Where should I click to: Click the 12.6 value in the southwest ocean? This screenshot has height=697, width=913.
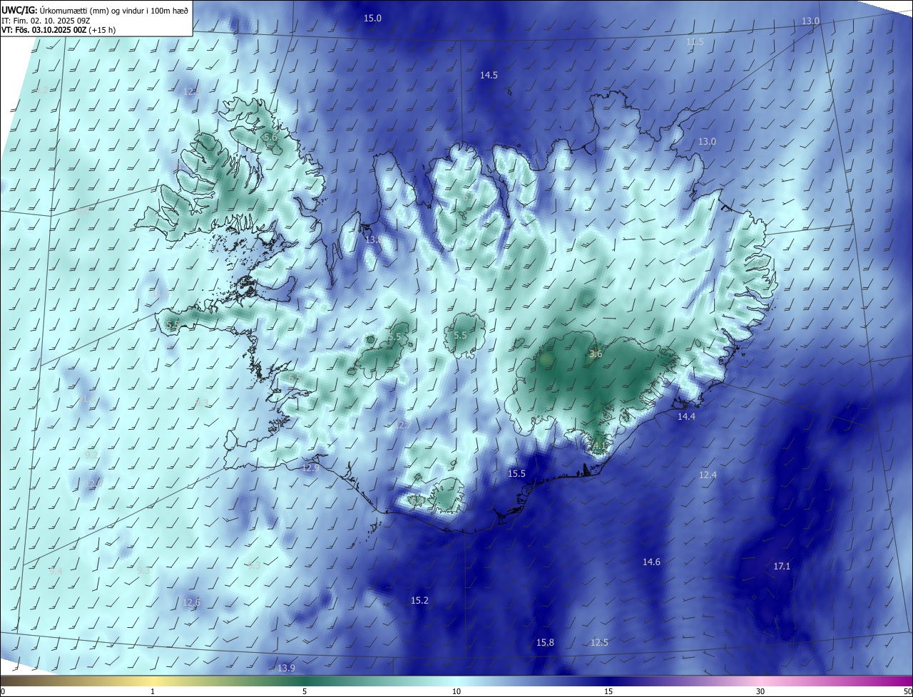coord(191,602)
